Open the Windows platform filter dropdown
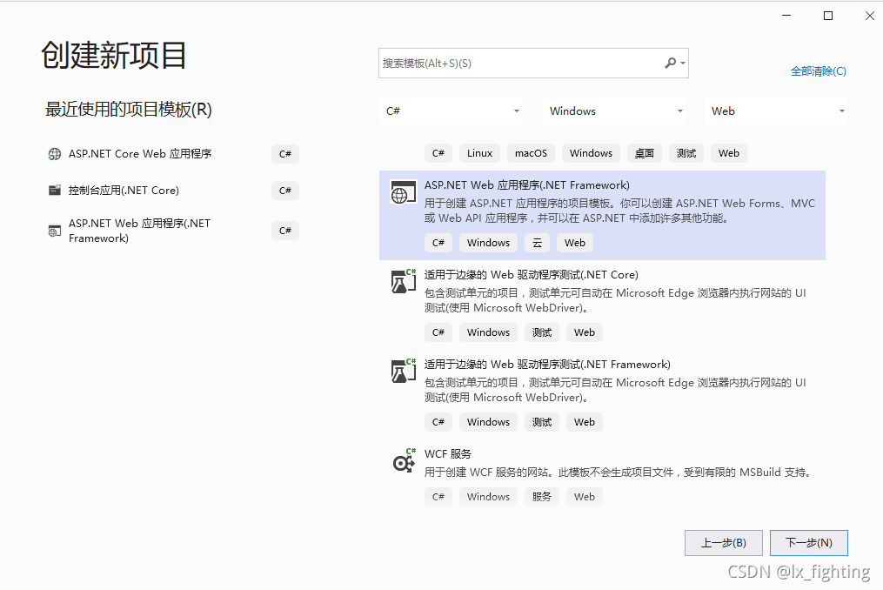The image size is (883, 590). tap(614, 111)
